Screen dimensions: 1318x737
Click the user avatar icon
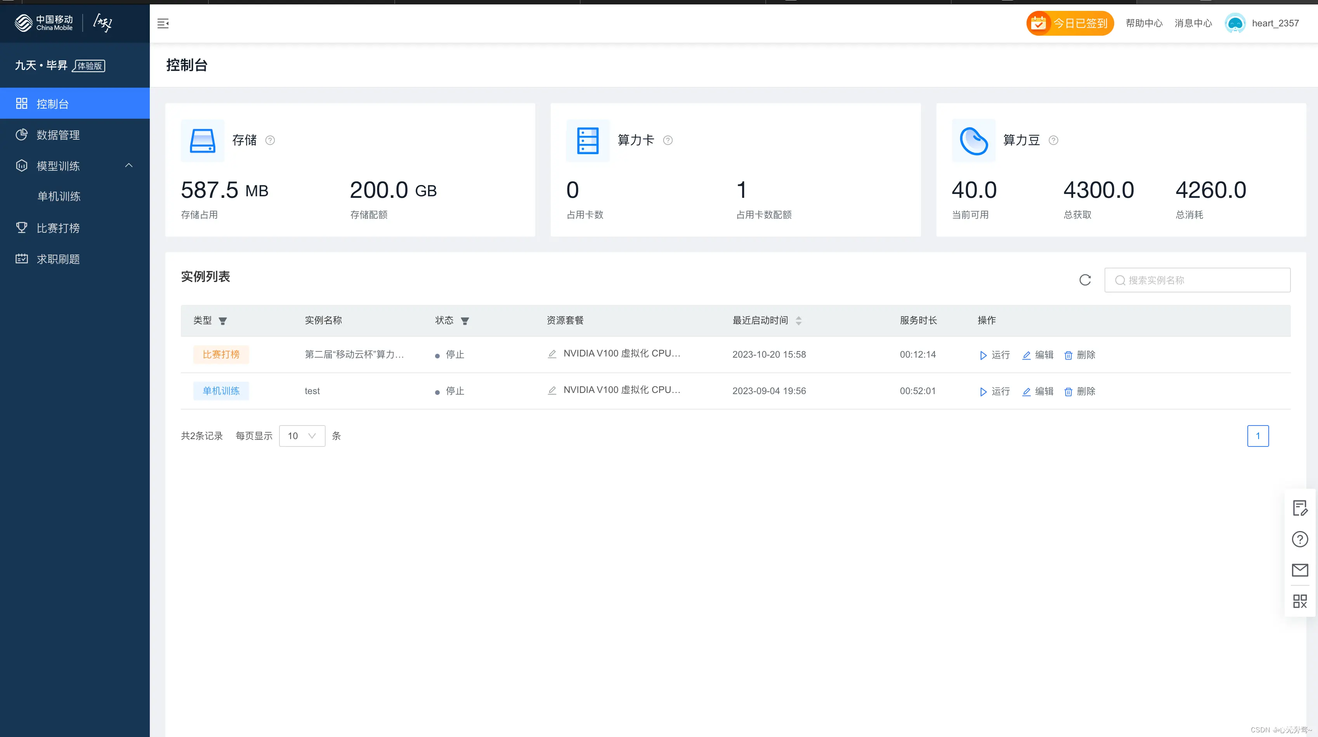pyautogui.click(x=1235, y=23)
